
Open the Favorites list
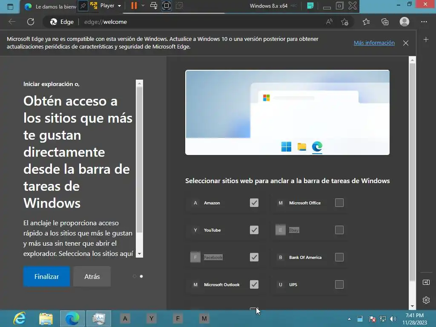click(366, 22)
